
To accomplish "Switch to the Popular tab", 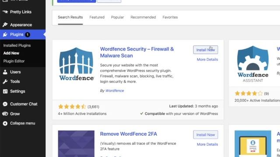I will 118,17.
